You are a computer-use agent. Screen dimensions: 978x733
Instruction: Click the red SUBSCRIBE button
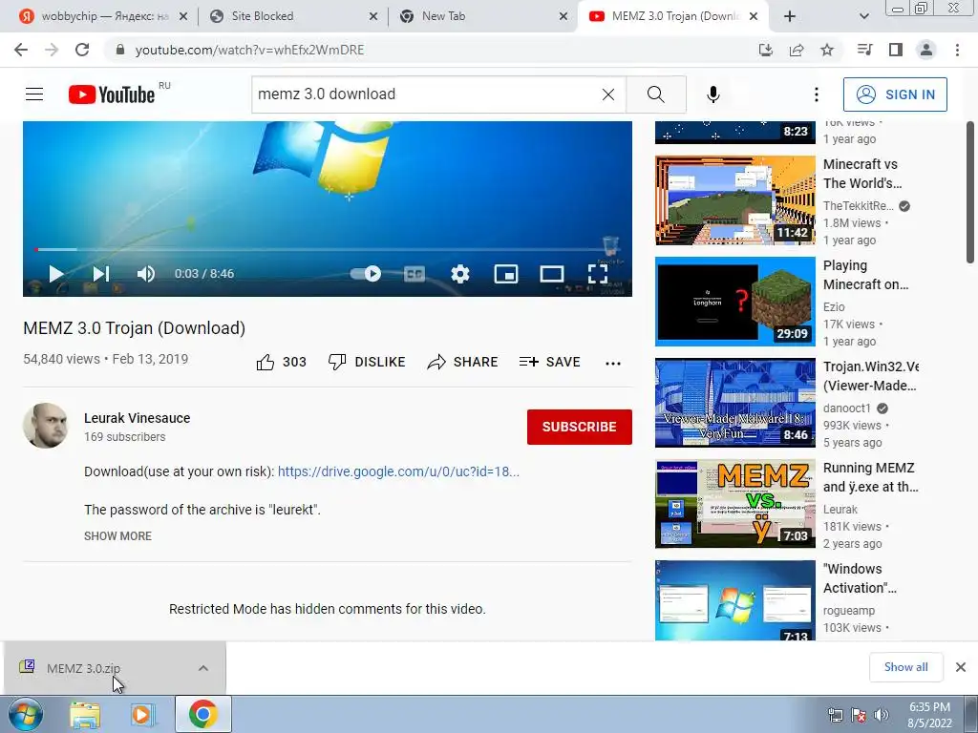(x=580, y=427)
